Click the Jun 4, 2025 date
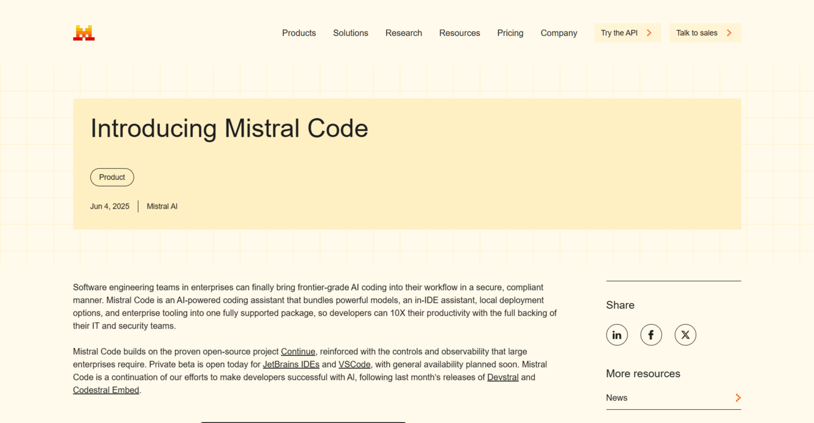 click(x=110, y=206)
